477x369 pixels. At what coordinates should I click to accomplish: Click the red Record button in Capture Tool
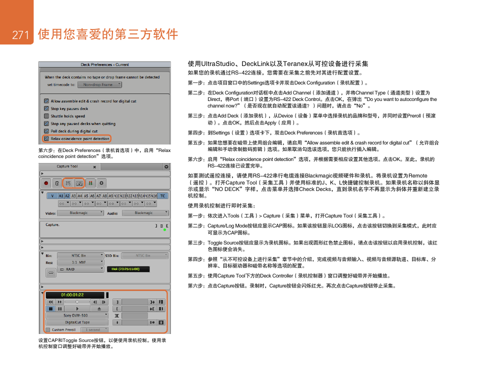tap(46, 183)
